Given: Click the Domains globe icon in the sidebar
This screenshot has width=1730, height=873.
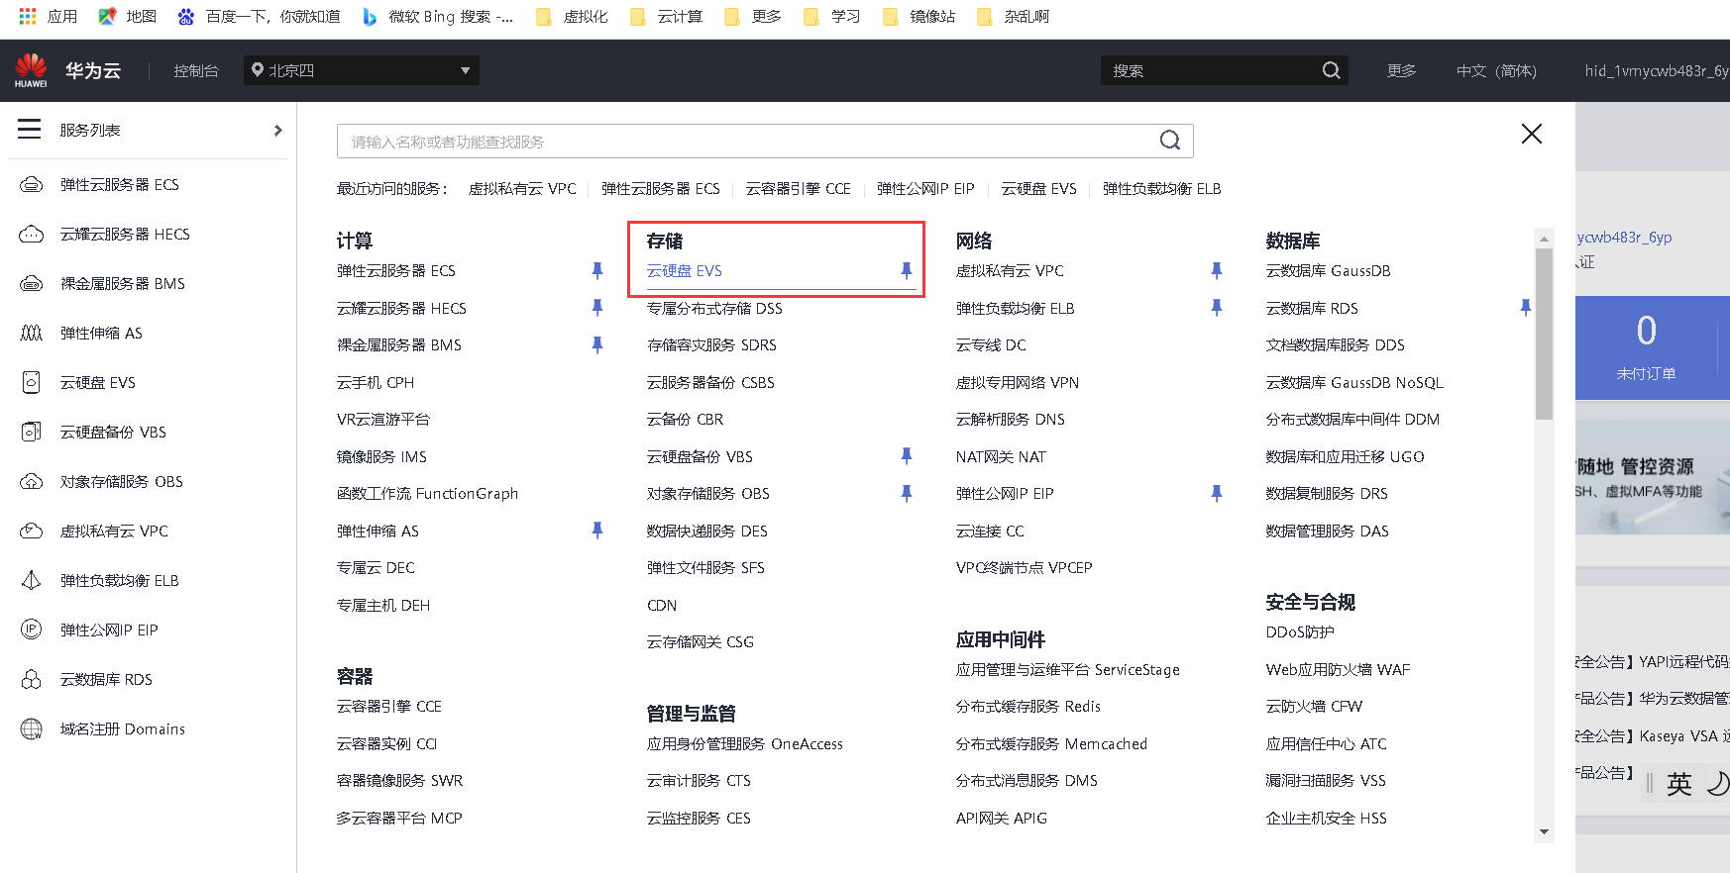Looking at the screenshot, I should coord(32,729).
